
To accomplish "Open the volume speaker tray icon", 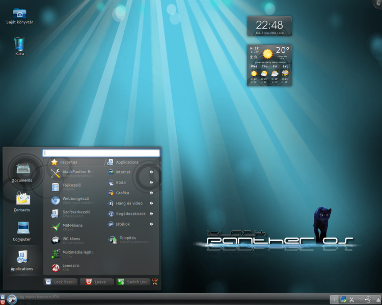I will [x=360, y=299].
